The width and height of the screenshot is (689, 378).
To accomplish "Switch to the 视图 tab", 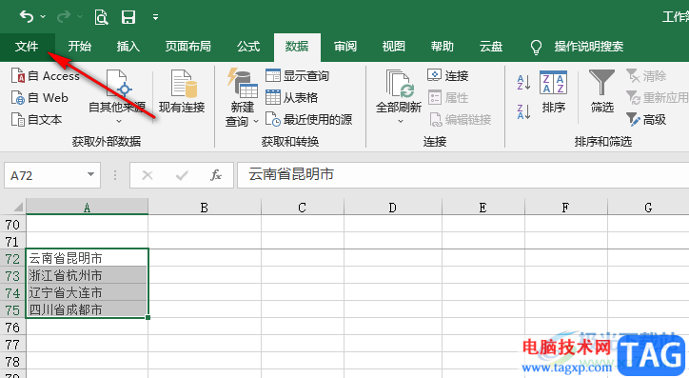I will 394,46.
